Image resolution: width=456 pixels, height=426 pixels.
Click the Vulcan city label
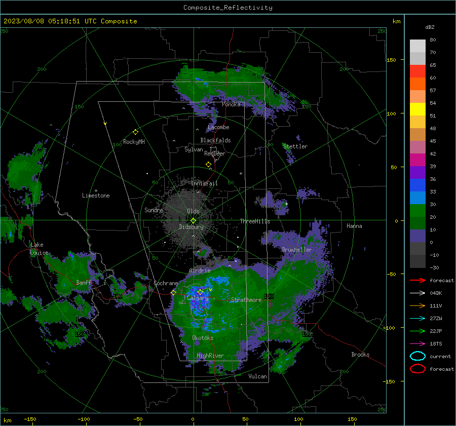(x=257, y=376)
